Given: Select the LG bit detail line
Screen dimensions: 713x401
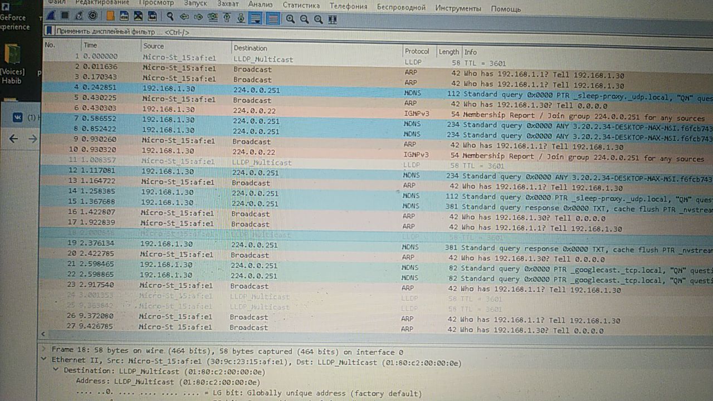Looking at the screenshot, I should 248,394.
